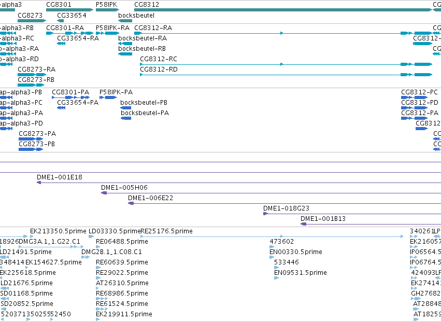Screen dimensions: 441x322
Task: Select EST EK213350.5prime
Action: tap(58, 231)
